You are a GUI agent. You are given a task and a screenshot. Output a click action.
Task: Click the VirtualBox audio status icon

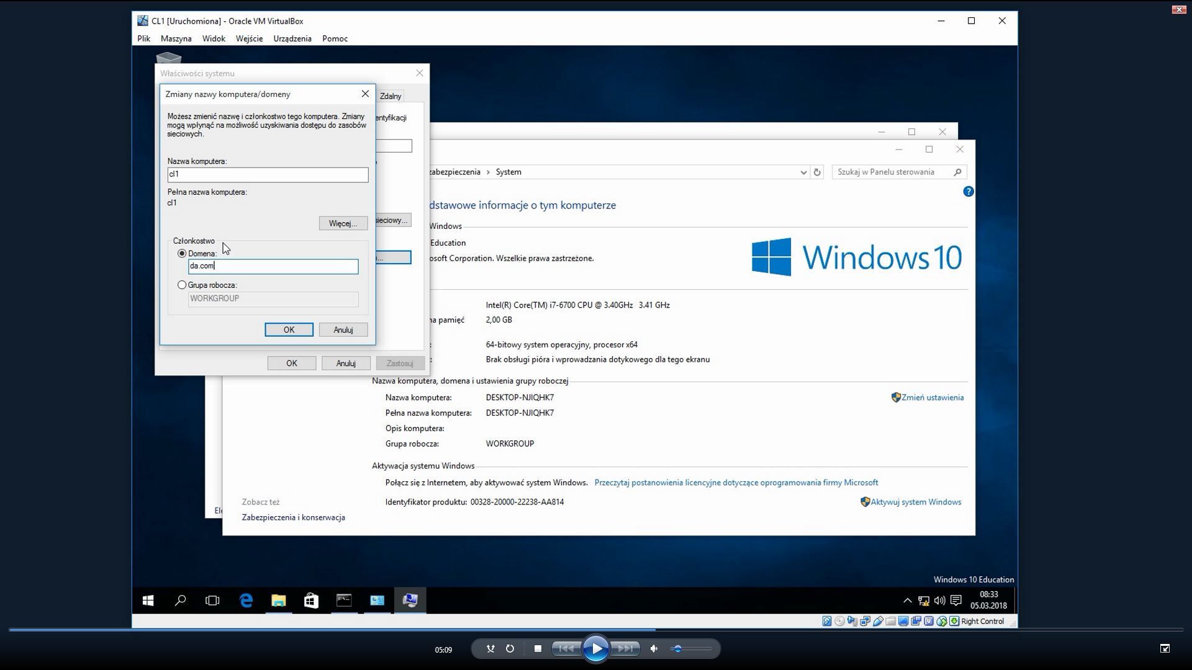point(852,621)
